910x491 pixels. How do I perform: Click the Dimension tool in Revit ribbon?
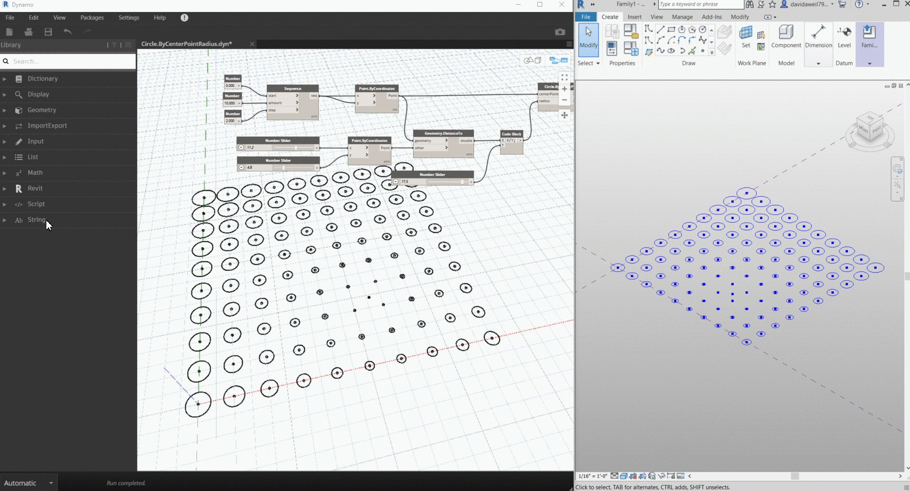coord(818,37)
